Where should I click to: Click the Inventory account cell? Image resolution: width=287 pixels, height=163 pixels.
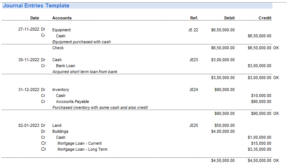click(x=61, y=90)
